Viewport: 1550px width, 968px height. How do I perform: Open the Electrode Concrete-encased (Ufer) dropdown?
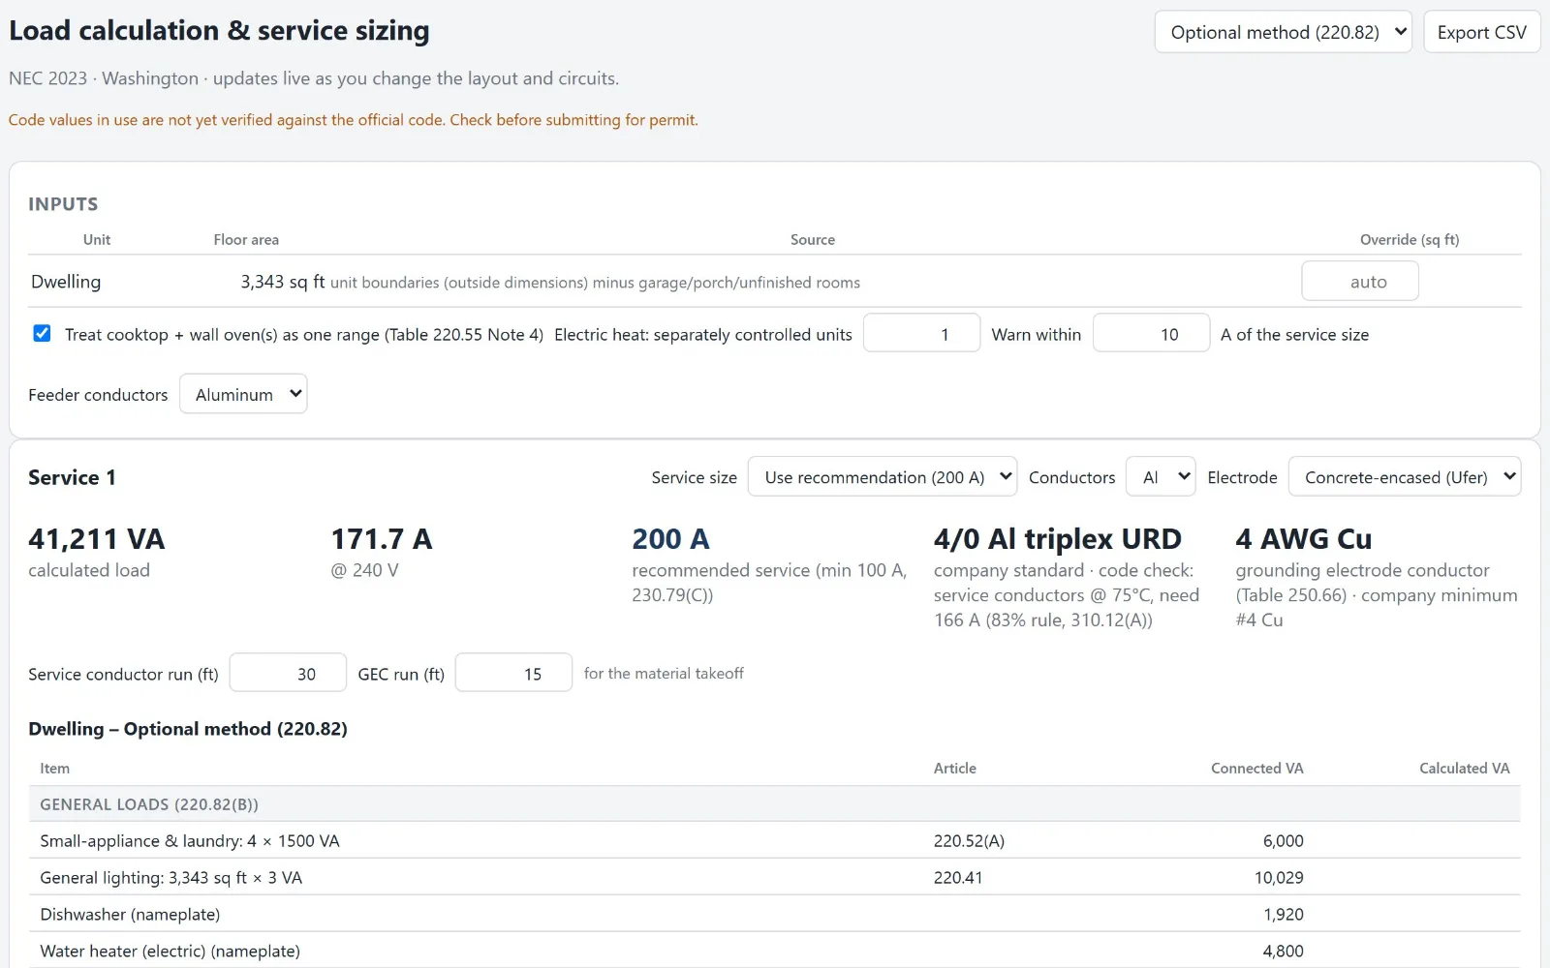pos(1405,477)
